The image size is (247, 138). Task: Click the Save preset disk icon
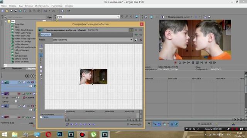pyautogui.click(x=136, y=40)
